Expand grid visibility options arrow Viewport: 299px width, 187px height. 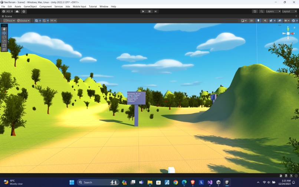coord(40,21)
